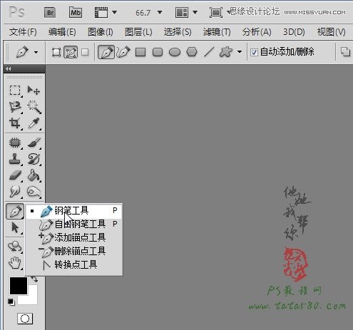Select the Eraser tool
The height and width of the screenshot is (330, 353).
(x=15, y=175)
